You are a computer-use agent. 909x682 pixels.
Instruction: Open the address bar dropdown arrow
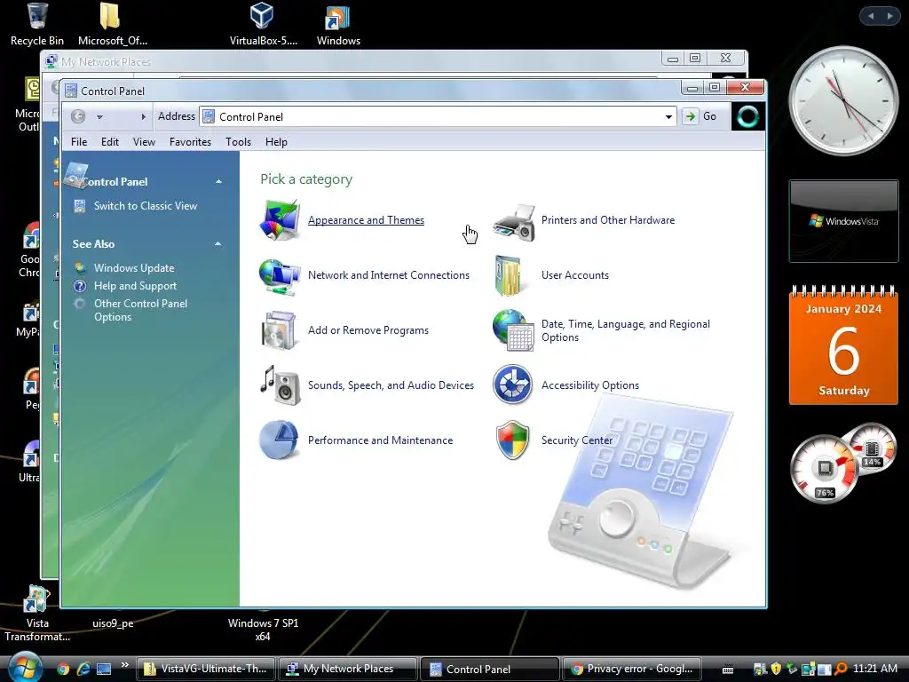(668, 116)
